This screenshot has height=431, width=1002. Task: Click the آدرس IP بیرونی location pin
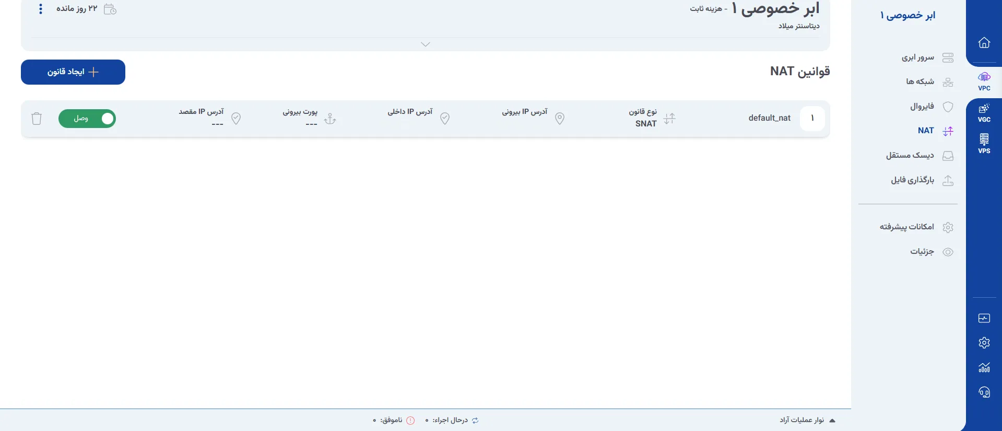click(x=560, y=119)
